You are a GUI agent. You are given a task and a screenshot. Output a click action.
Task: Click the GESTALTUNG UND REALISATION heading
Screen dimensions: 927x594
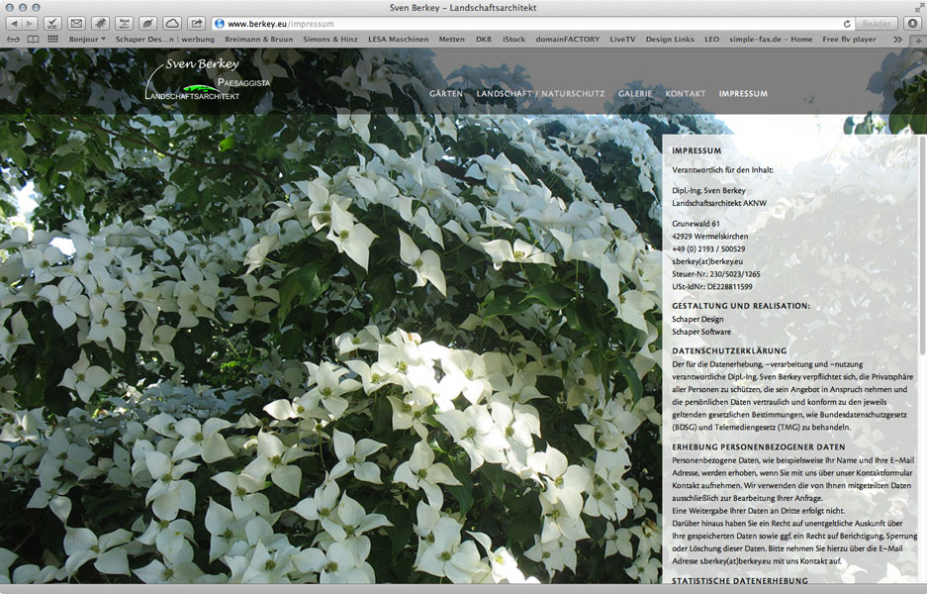tap(741, 306)
